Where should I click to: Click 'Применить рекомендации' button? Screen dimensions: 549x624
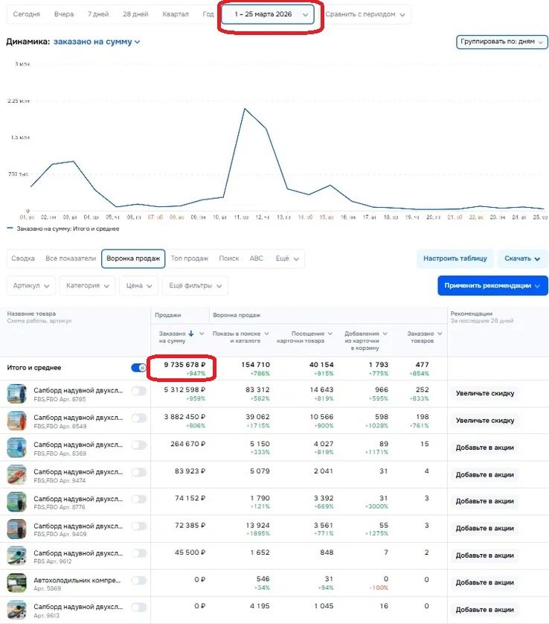[492, 286]
